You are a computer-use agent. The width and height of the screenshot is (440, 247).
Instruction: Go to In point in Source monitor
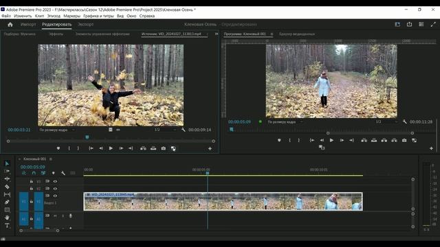(x=91, y=148)
